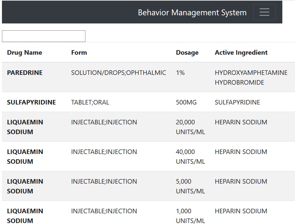Open the hamburger navigation menu
Image resolution: width=295 pixels, height=224 pixels.
tap(264, 12)
